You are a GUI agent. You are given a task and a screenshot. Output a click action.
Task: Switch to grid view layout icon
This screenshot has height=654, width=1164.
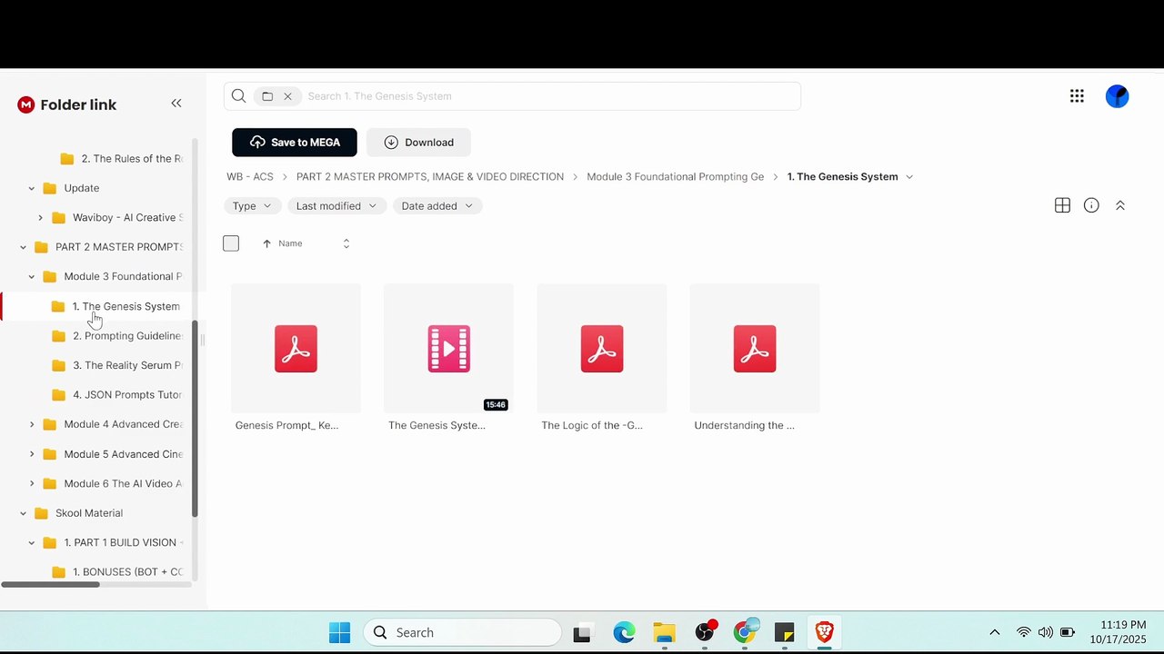click(x=1062, y=205)
